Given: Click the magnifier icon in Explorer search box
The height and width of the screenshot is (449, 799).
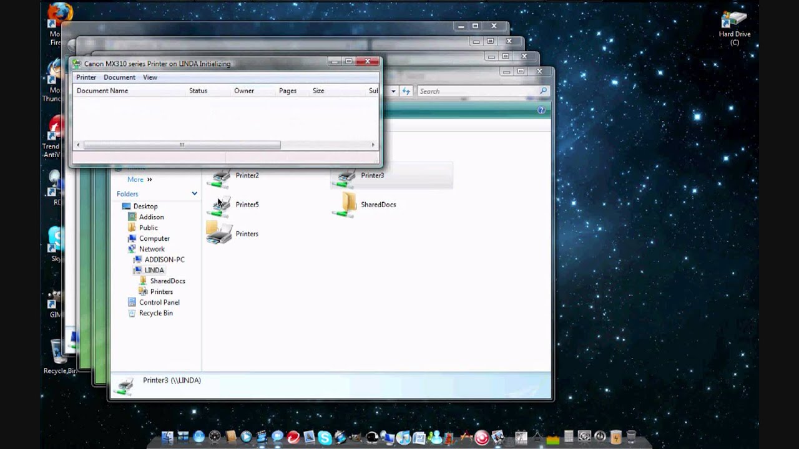Looking at the screenshot, I should point(543,91).
